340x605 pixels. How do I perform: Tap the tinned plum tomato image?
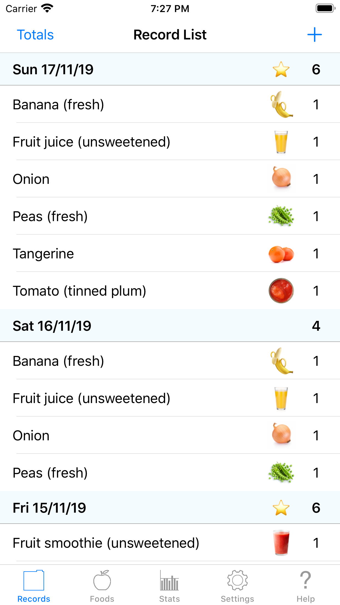click(x=281, y=291)
